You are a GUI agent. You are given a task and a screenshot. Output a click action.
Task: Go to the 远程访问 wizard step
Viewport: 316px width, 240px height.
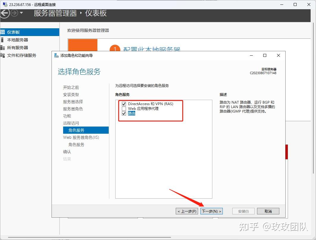(71, 123)
